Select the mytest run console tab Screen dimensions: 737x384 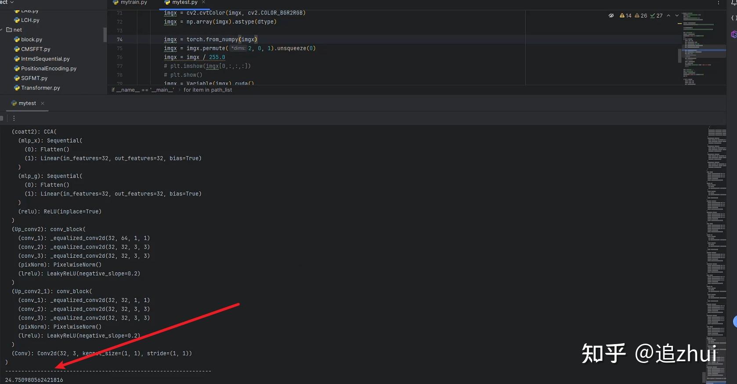point(24,103)
